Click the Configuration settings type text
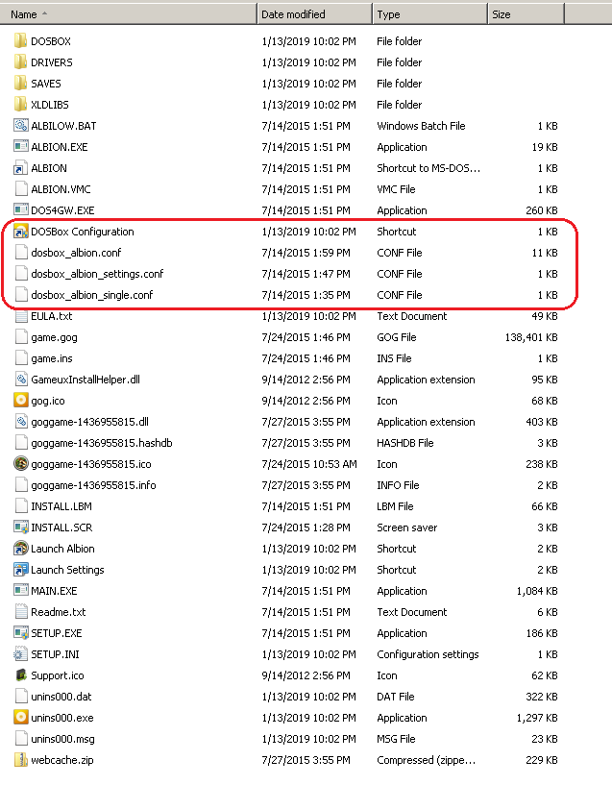 point(428,654)
